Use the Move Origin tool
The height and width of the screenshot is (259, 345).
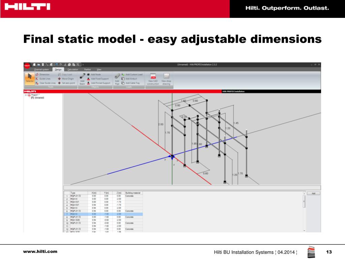pos(66,79)
